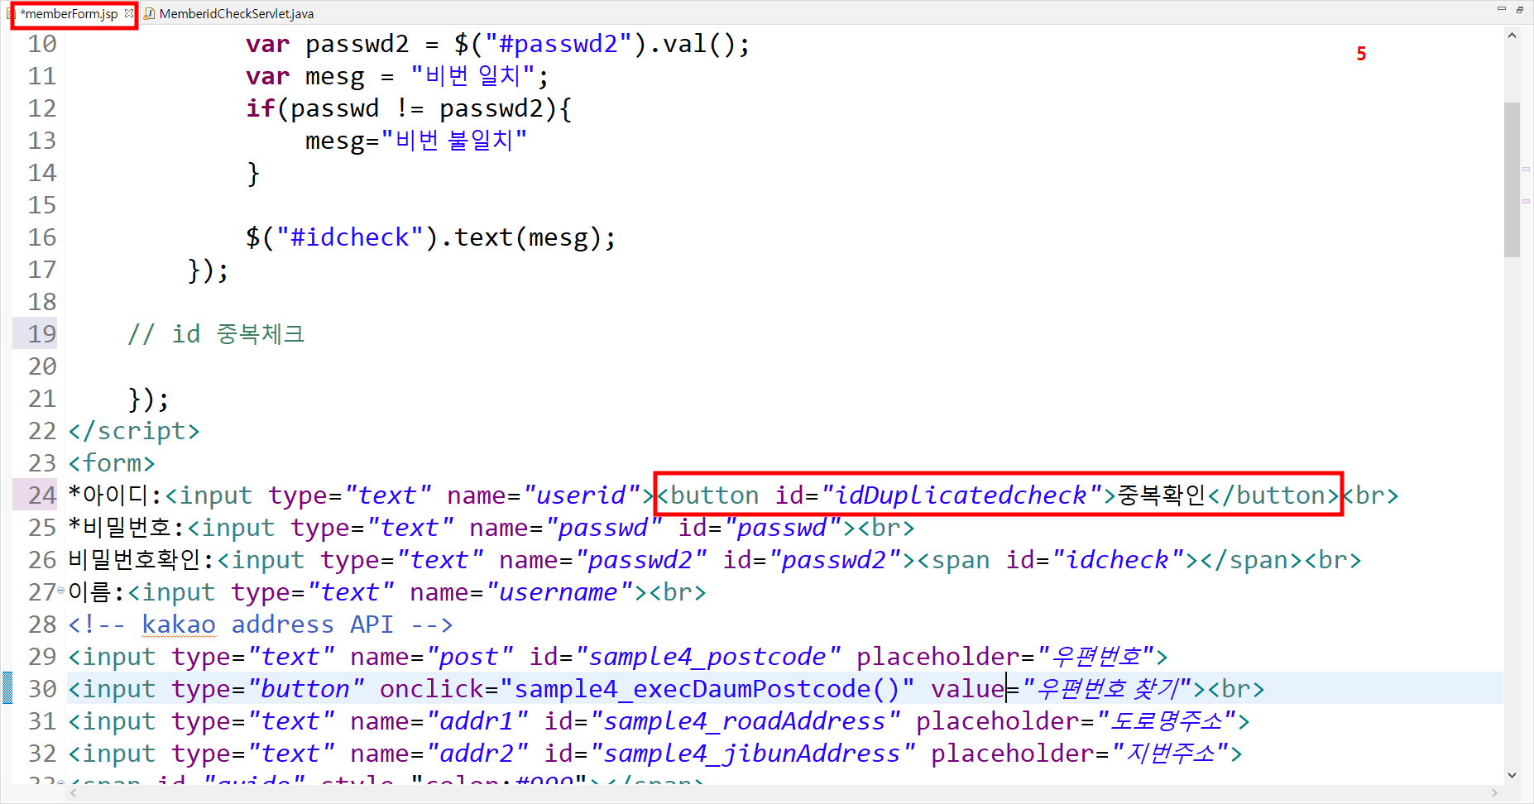Click the blue overview ruler marker
Screen dimensions: 1534x804
1527,169
